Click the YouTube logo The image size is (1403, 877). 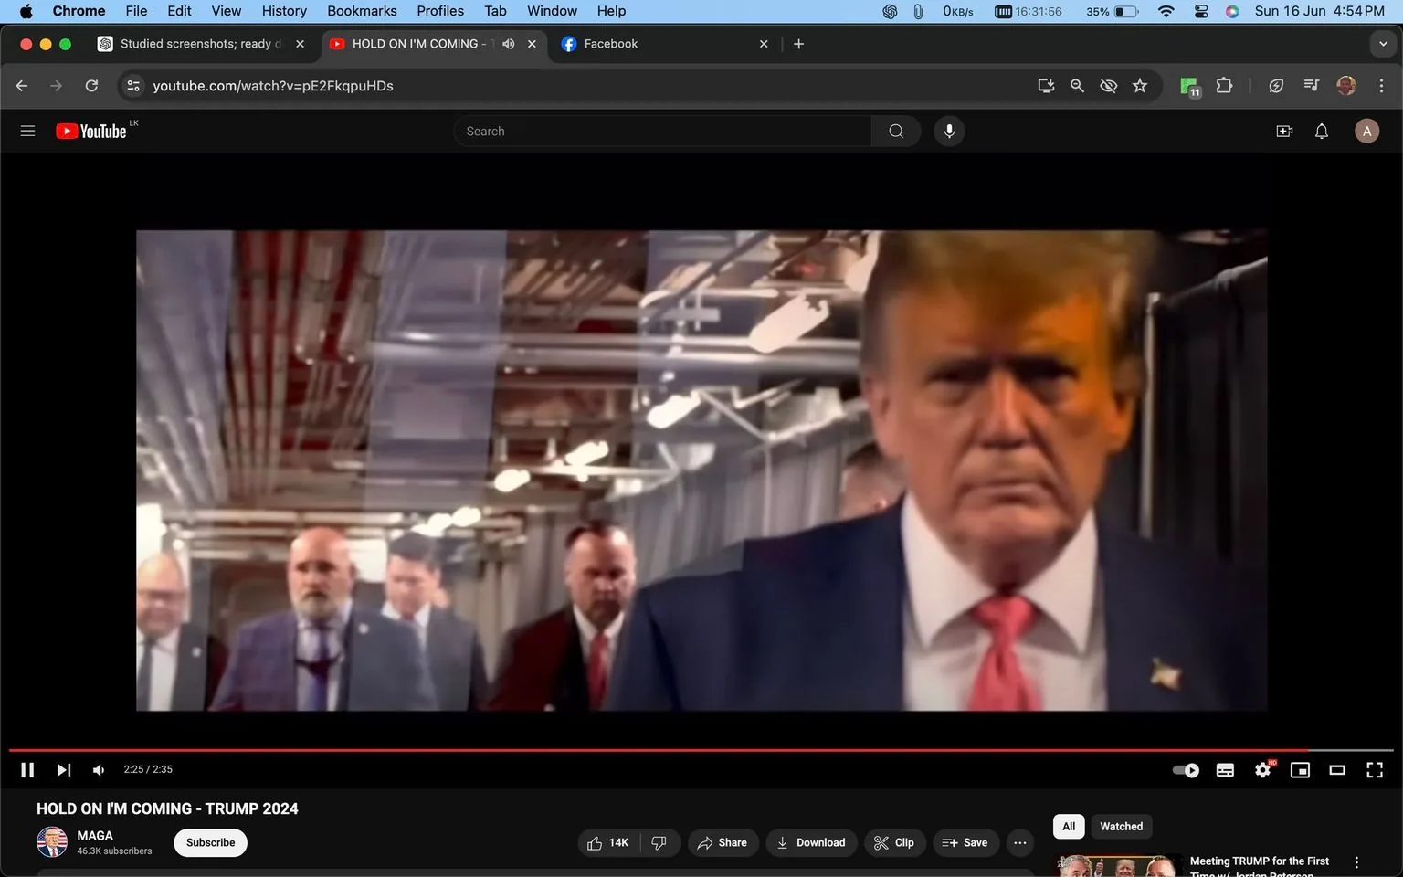click(90, 131)
